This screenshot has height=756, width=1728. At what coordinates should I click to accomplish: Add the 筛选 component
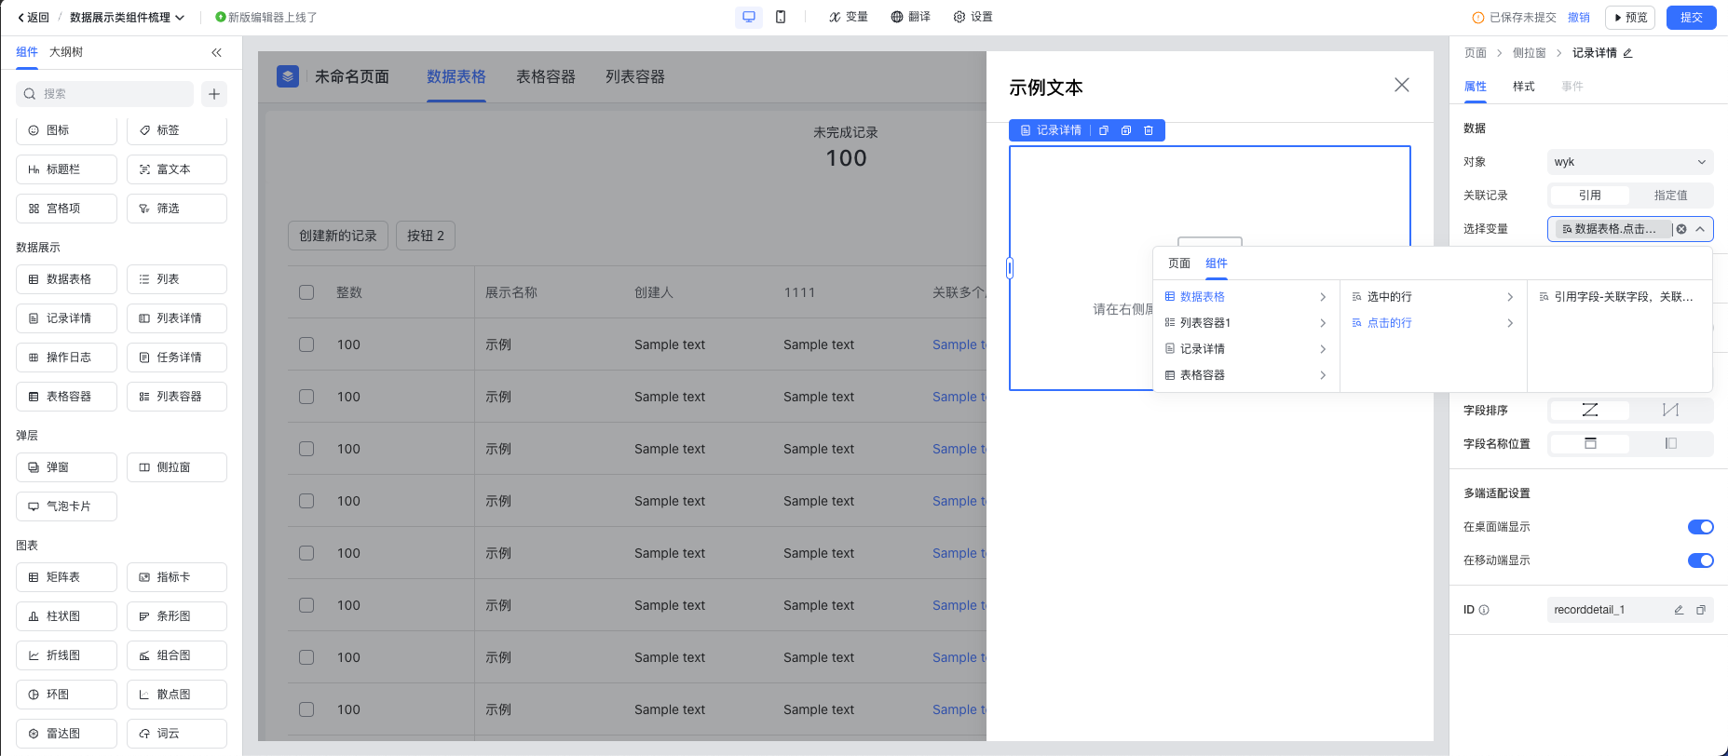(x=177, y=209)
